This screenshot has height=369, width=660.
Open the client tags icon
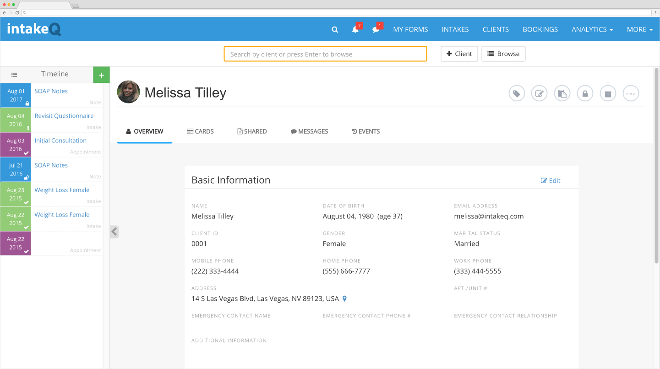click(x=517, y=93)
